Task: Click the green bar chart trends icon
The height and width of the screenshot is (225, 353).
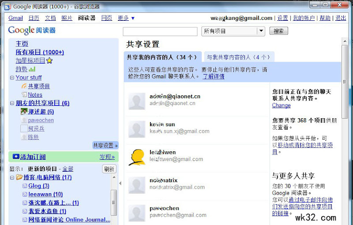Action: (32, 69)
